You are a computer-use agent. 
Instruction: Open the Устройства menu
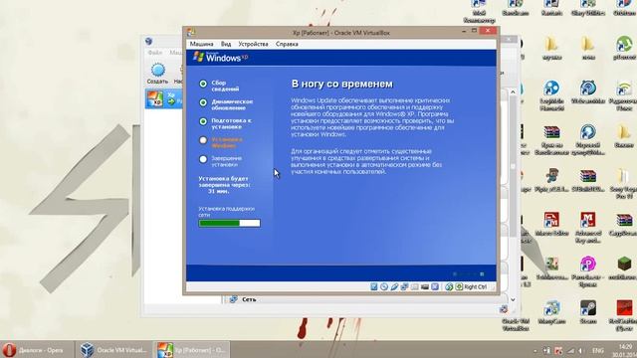pyautogui.click(x=253, y=44)
